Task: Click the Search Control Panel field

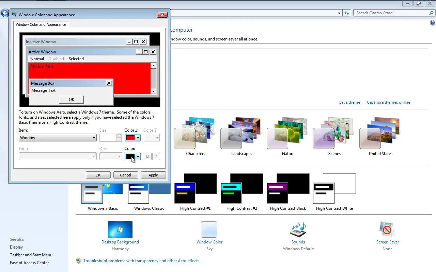Action: (x=391, y=13)
